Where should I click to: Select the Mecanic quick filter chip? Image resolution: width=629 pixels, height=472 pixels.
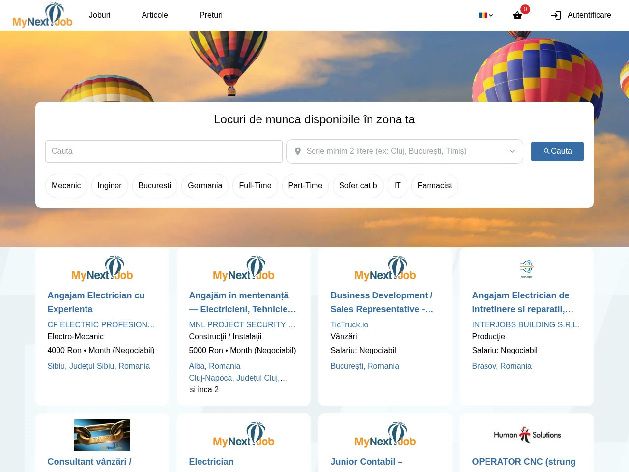point(66,186)
